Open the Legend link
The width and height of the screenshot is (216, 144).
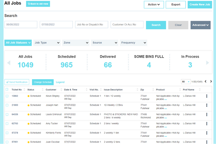[x=60, y=82]
